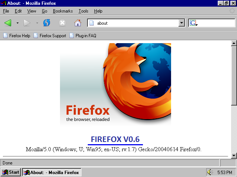Viewport: 237px width, 177px height.
Task: Open the Go menu
Action: point(44,11)
